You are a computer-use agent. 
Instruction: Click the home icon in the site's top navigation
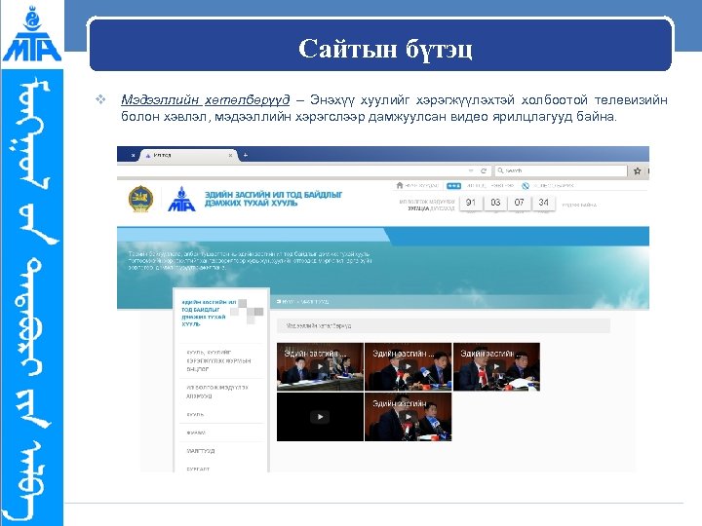[400, 185]
